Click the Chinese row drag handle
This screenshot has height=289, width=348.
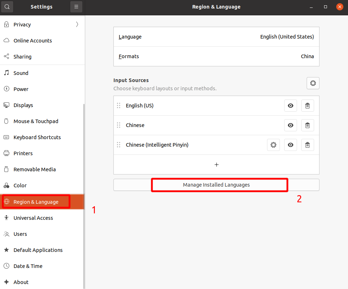click(x=118, y=125)
